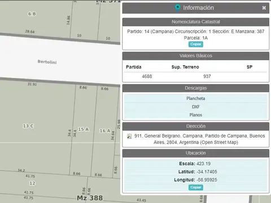
Task: Select parcel 12 on the map
Action: coord(32,183)
